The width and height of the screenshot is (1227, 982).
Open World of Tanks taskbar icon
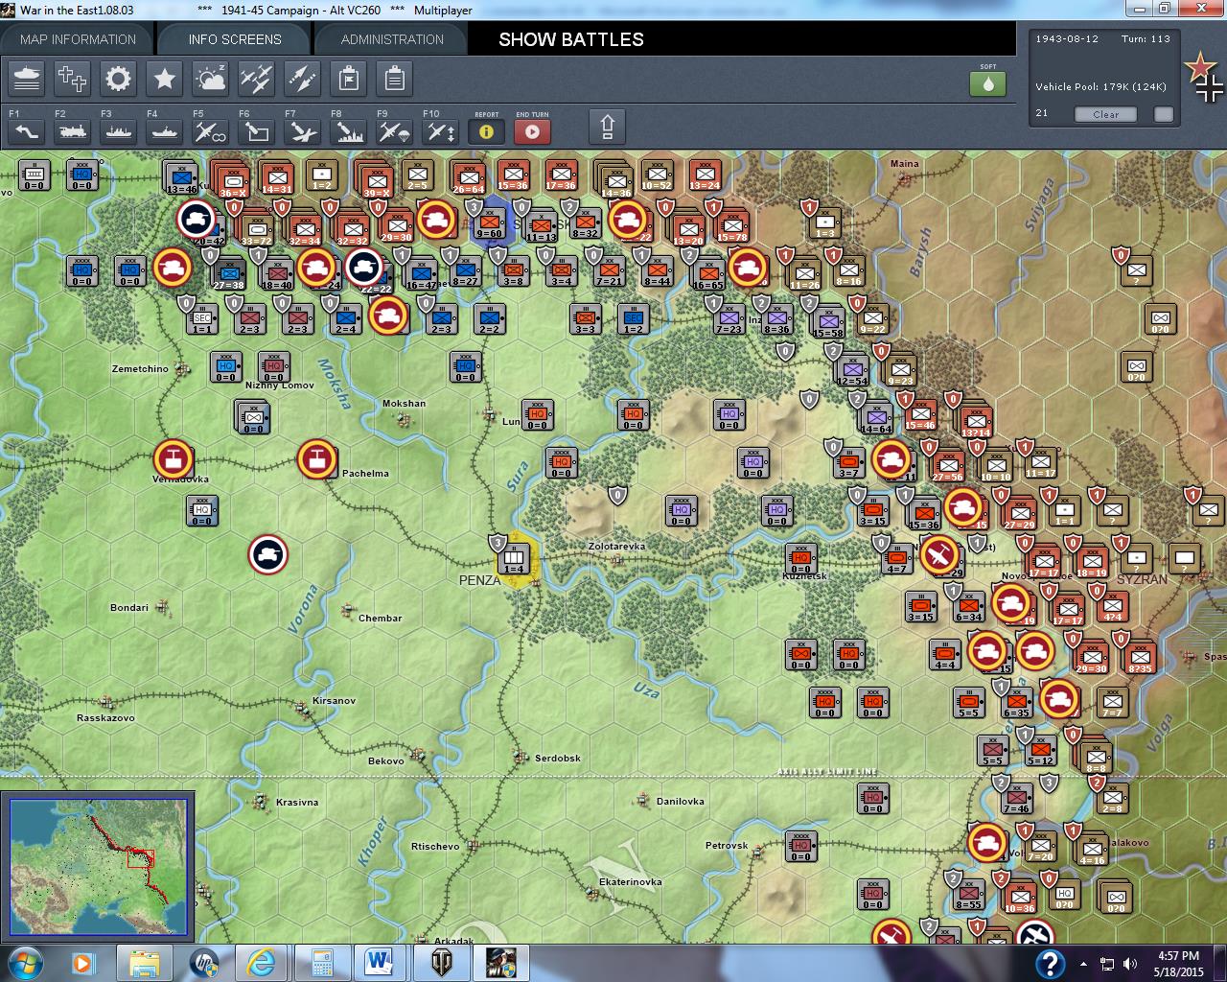pos(442,963)
